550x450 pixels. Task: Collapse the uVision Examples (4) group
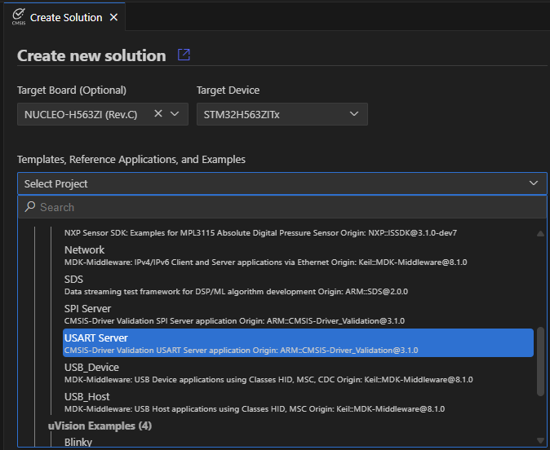click(100, 426)
